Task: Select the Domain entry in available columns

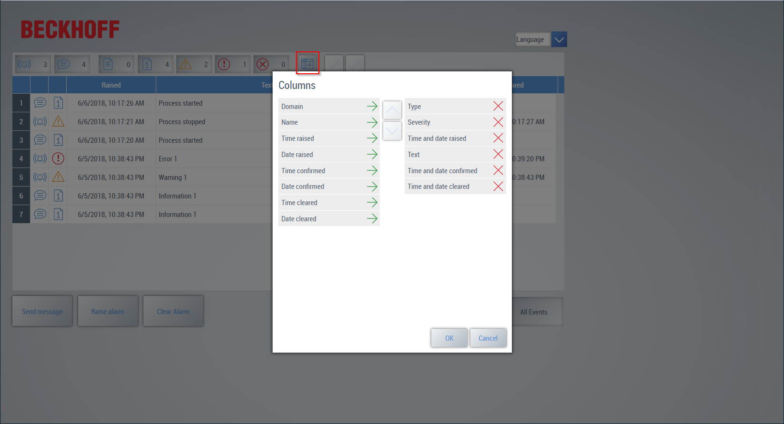Action: [329, 106]
